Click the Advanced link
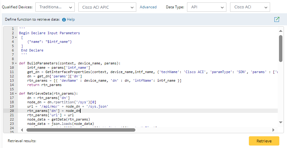Viewport: 287px width, 148px height. point(148,7)
